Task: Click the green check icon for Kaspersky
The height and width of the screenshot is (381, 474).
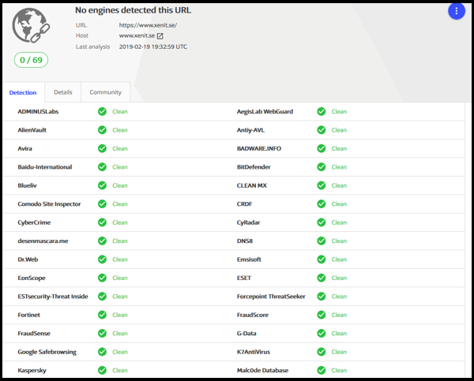Action: click(x=102, y=370)
